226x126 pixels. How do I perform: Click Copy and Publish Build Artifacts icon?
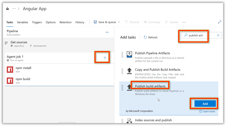click(129, 71)
